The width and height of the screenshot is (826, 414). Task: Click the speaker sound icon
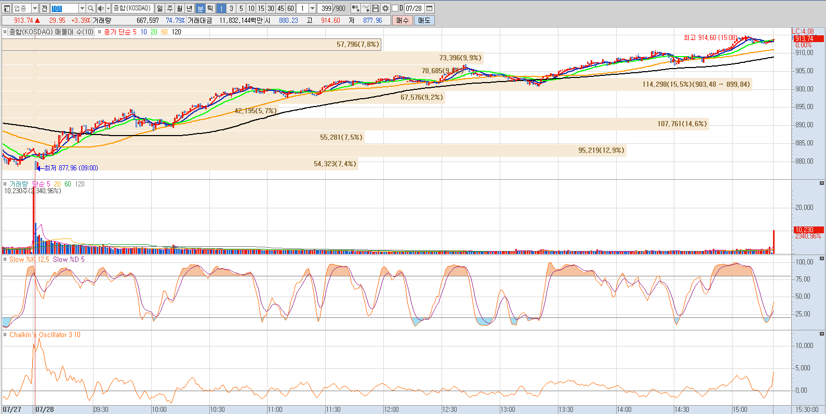tap(101, 8)
